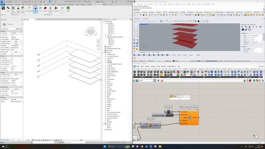
Task: Click Zoom Extents on the Grasshopper canvas toolbar
Action: pos(154,81)
